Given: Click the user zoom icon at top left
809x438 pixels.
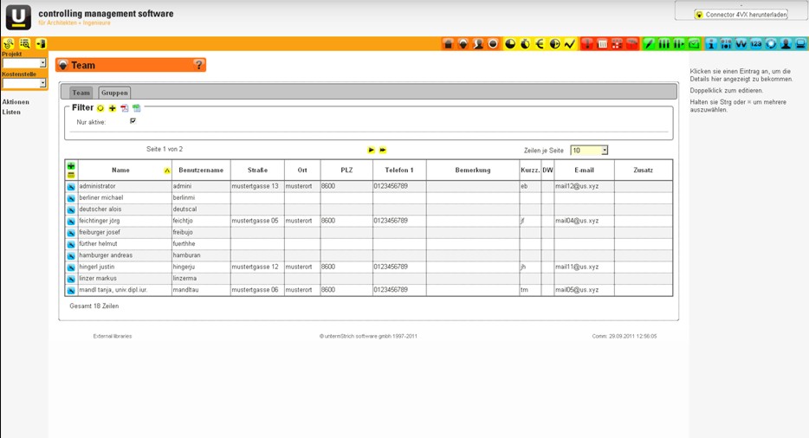Looking at the screenshot, I should [x=9, y=44].
